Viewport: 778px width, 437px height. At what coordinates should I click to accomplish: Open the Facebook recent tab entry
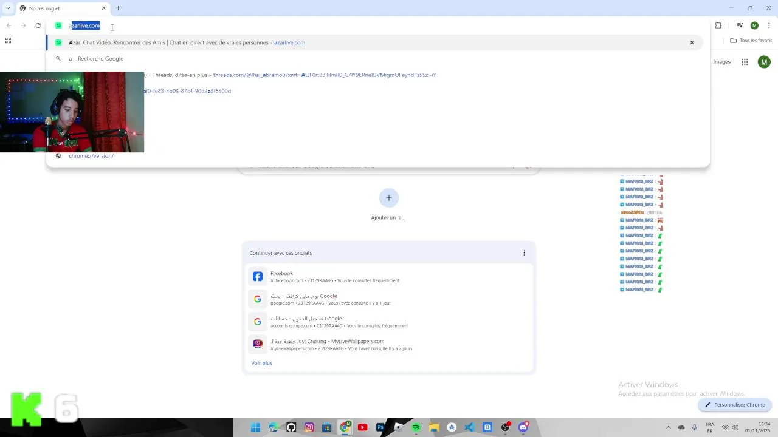[x=389, y=277]
